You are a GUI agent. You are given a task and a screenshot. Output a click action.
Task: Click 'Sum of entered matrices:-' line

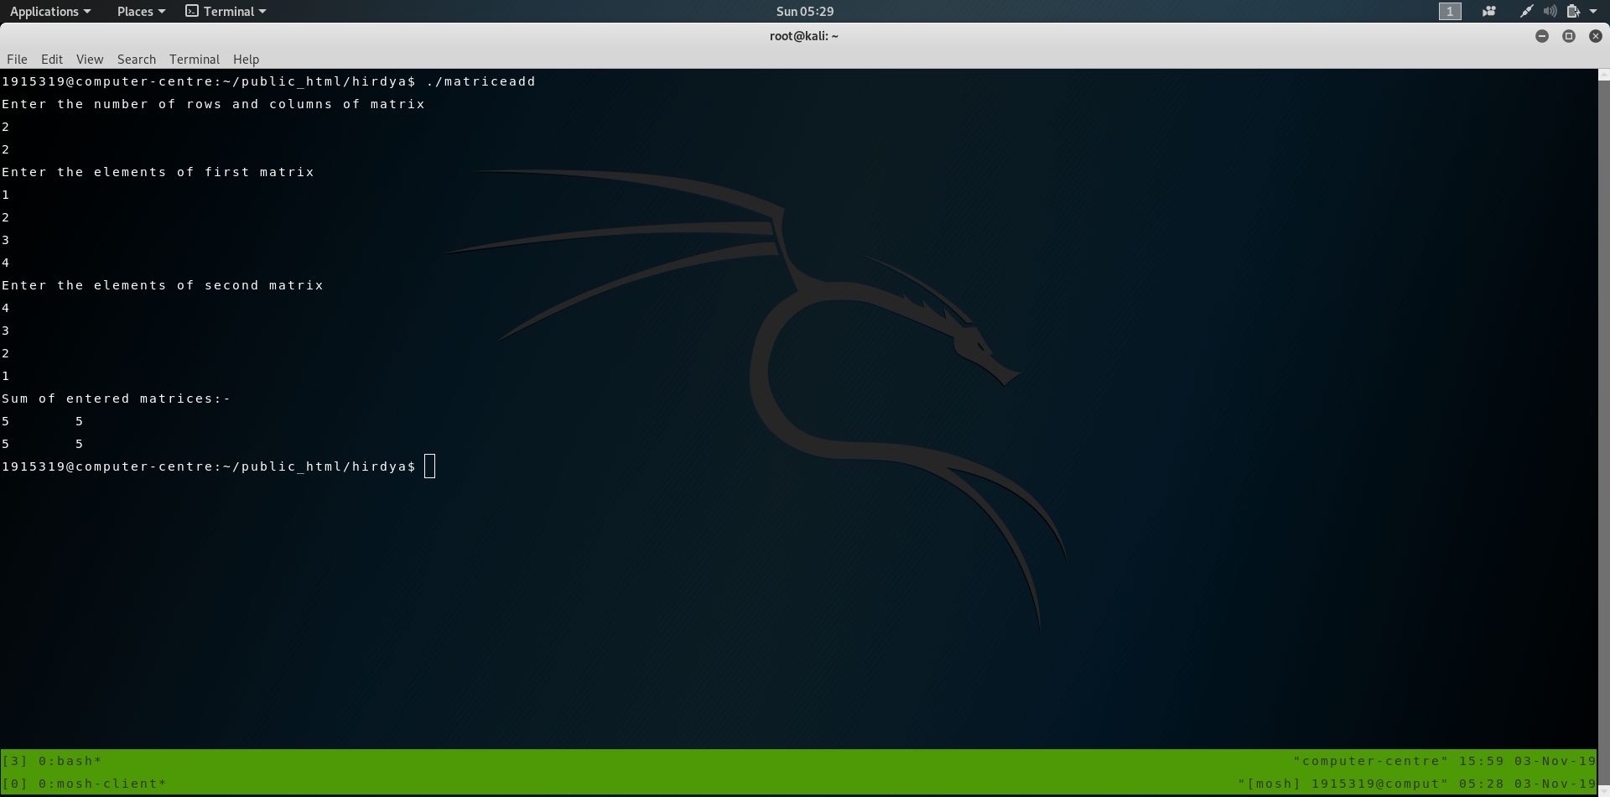pos(116,398)
